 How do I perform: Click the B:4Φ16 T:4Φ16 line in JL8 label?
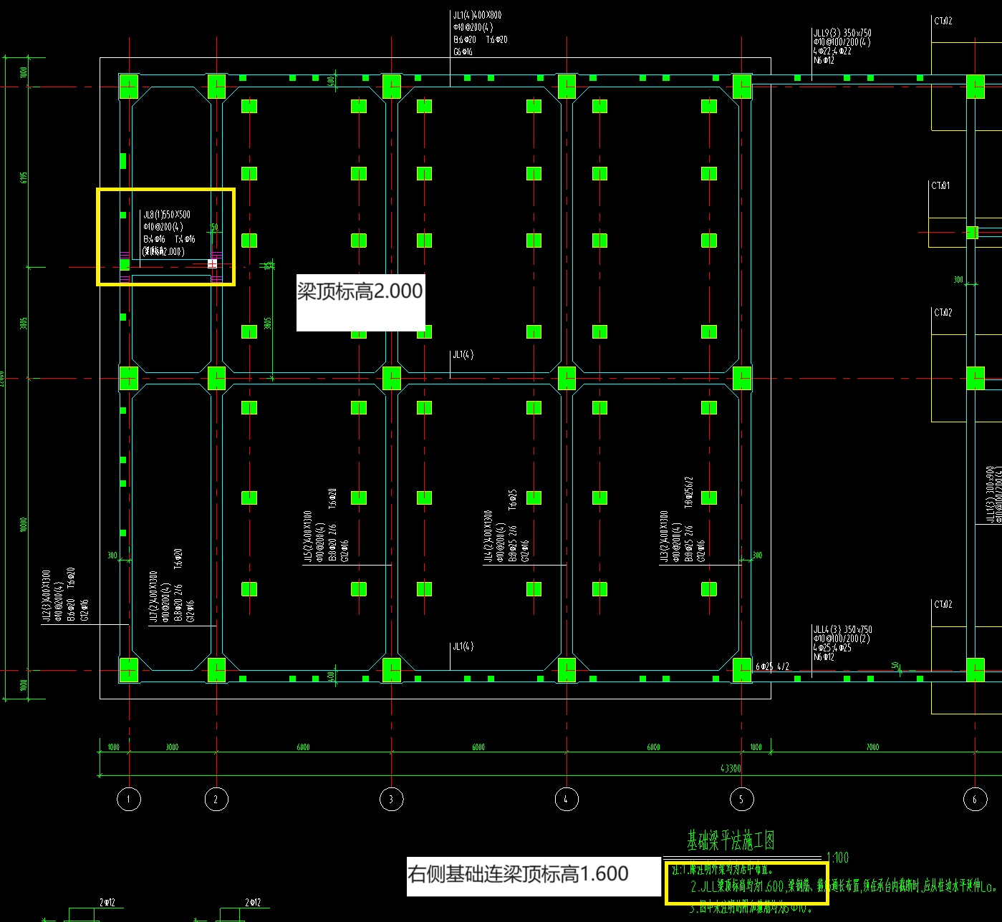coord(169,239)
